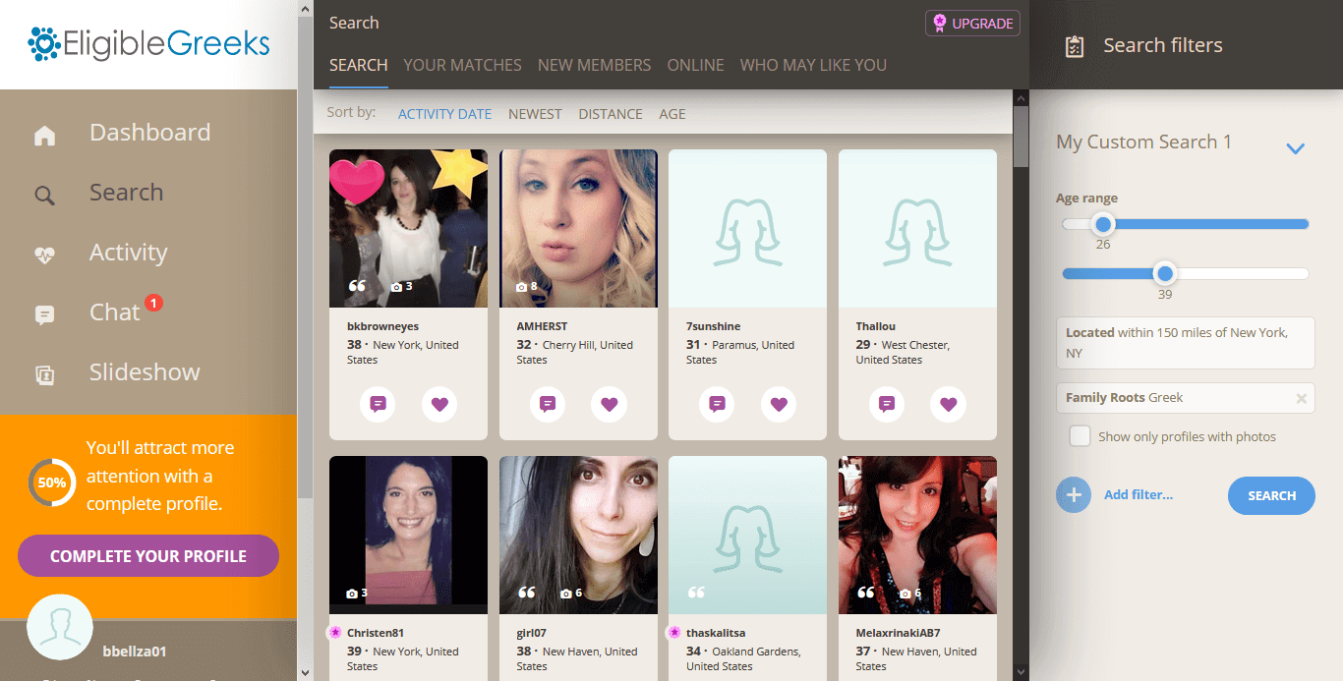Click the sidebar scroll down arrow
Screen dimensions: 1343x681
[x=305, y=672]
